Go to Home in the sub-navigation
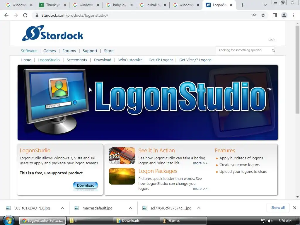The height and width of the screenshot is (225, 300). pyautogui.click(x=26, y=60)
